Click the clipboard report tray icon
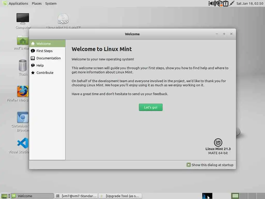The image size is (265, 199). coord(226,3)
